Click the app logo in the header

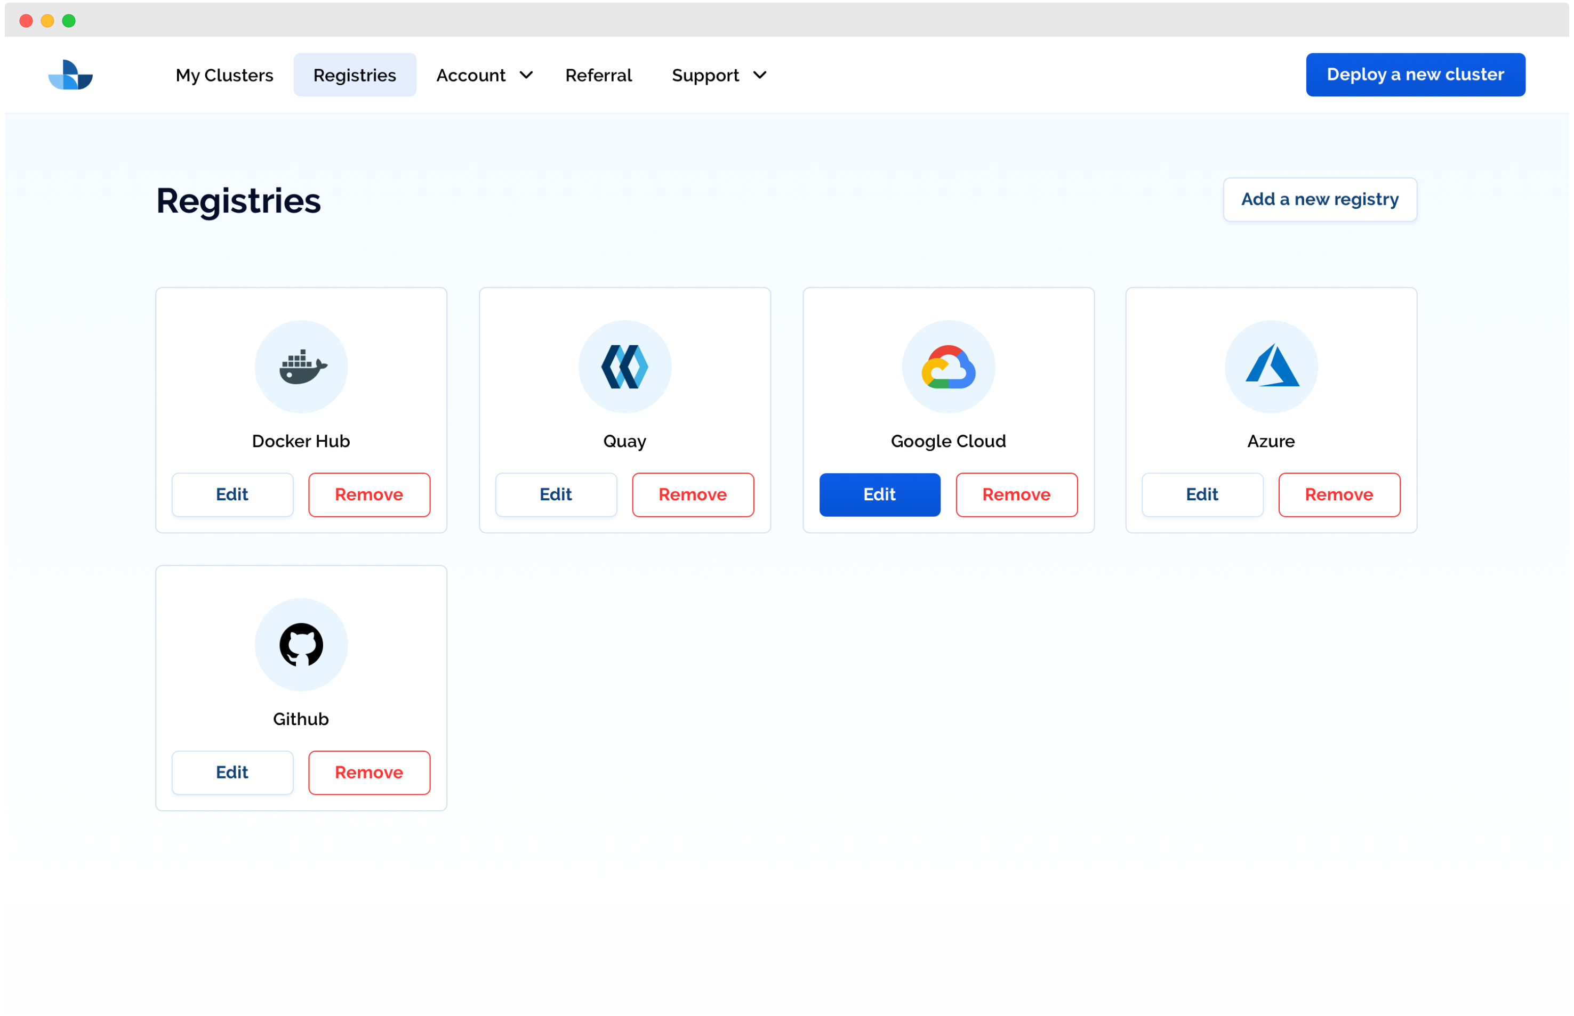coord(70,75)
